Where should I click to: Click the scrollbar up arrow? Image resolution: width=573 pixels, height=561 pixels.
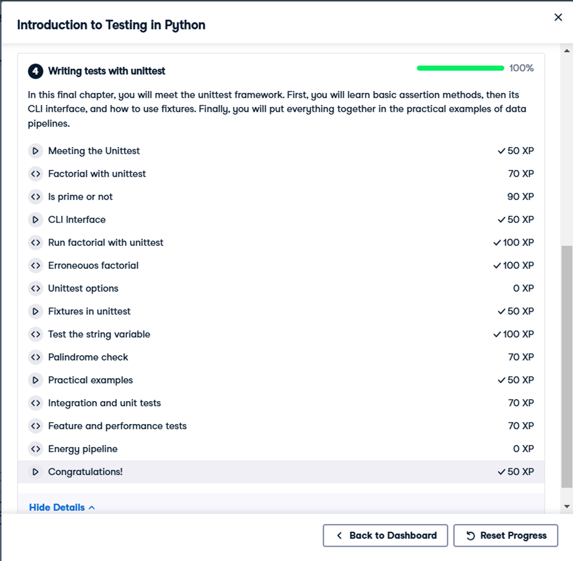[567, 51]
